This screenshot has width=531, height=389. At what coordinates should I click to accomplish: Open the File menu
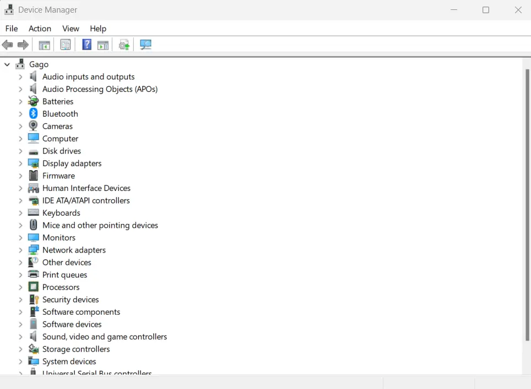pyautogui.click(x=11, y=28)
